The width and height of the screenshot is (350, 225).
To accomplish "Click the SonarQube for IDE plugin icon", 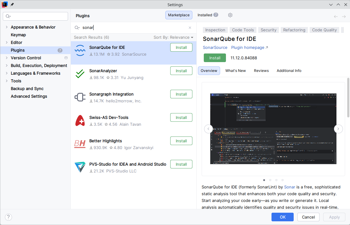I will (80, 51).
